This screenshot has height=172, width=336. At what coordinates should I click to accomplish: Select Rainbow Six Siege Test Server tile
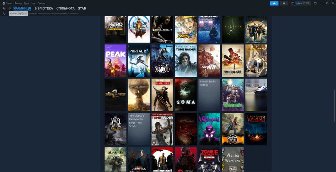tap(139, 129)
